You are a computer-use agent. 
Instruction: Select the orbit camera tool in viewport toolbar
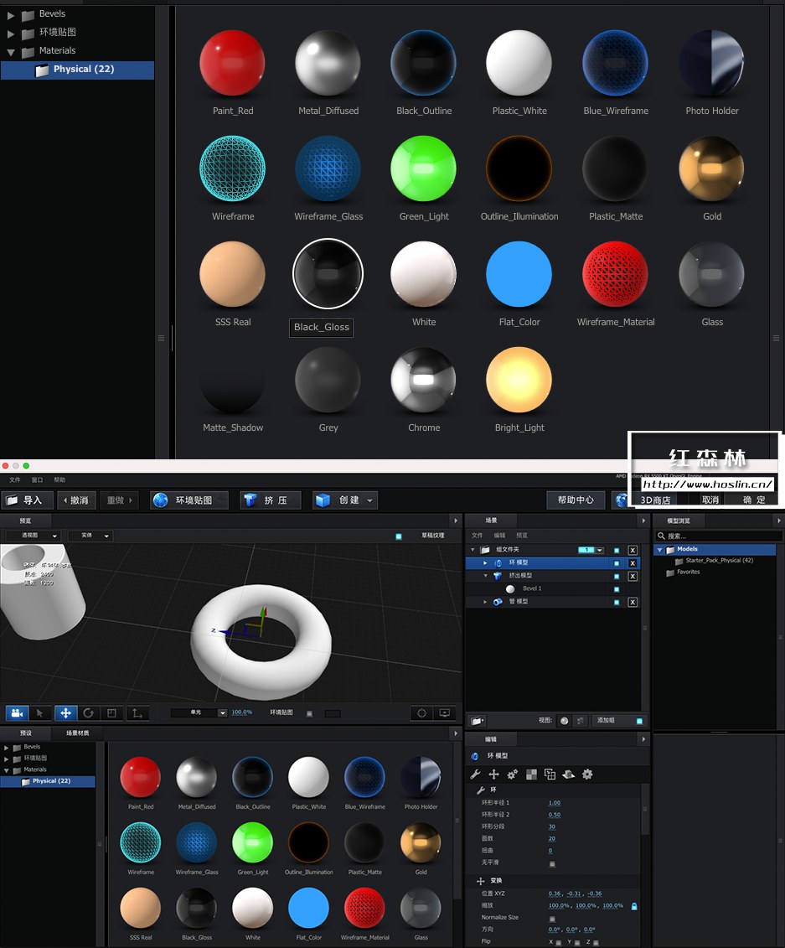pos(17,712)
